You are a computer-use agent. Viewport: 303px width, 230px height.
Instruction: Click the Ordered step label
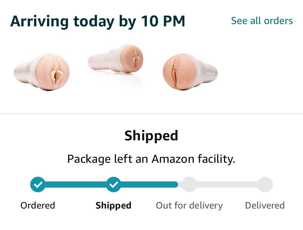[38, 205]
